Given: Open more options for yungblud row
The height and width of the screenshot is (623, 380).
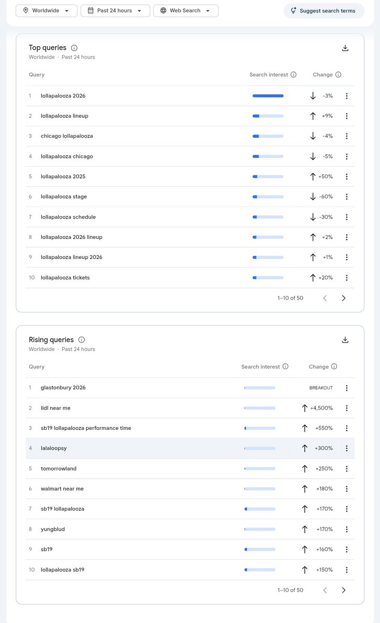Looking at the screenshot, I should click(346, 529).
